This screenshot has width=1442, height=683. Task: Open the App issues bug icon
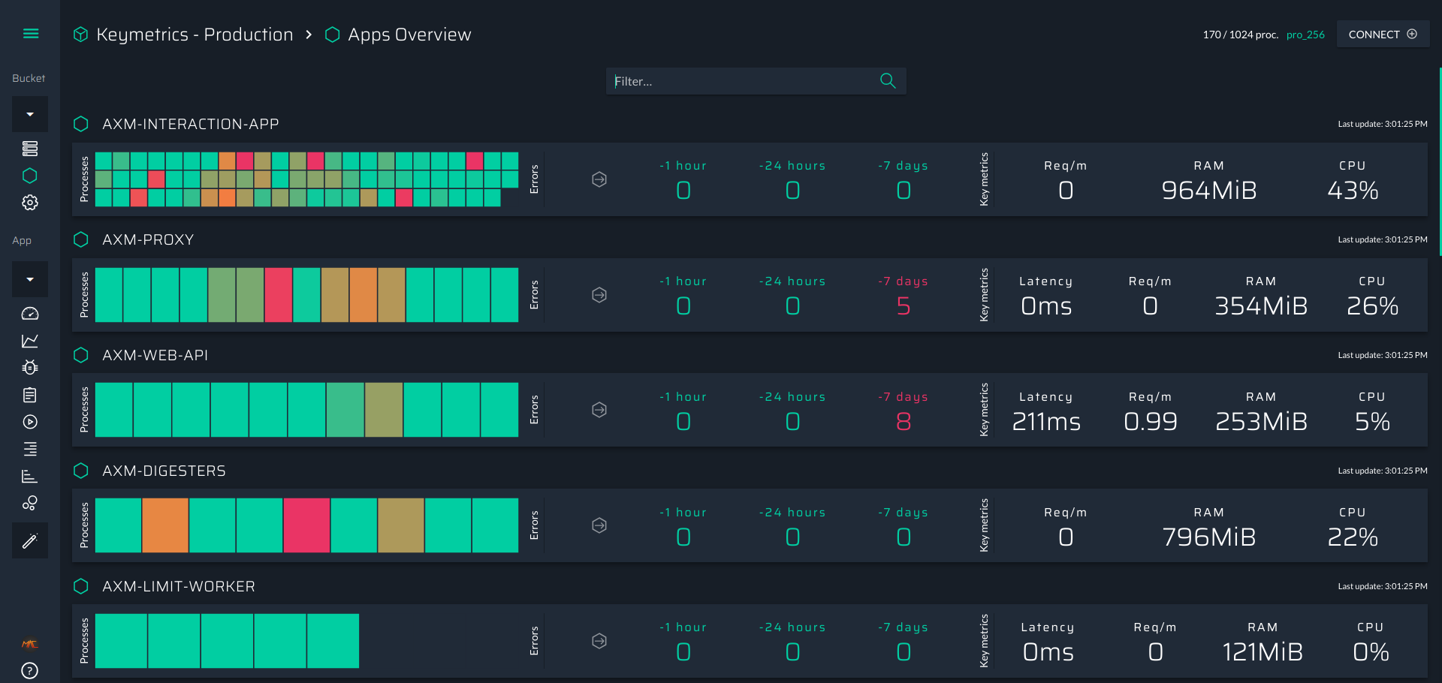(30, 368)
